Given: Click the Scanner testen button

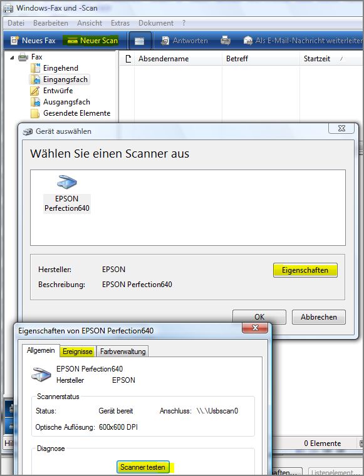Looking at the screenshot, I should (143, 467).
